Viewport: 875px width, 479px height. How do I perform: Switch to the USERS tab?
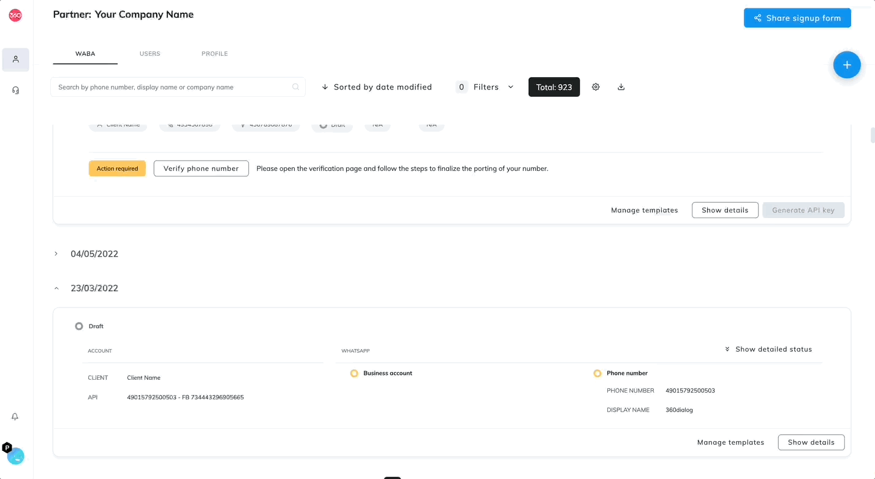pyautogui.click(x=150, y=54)
